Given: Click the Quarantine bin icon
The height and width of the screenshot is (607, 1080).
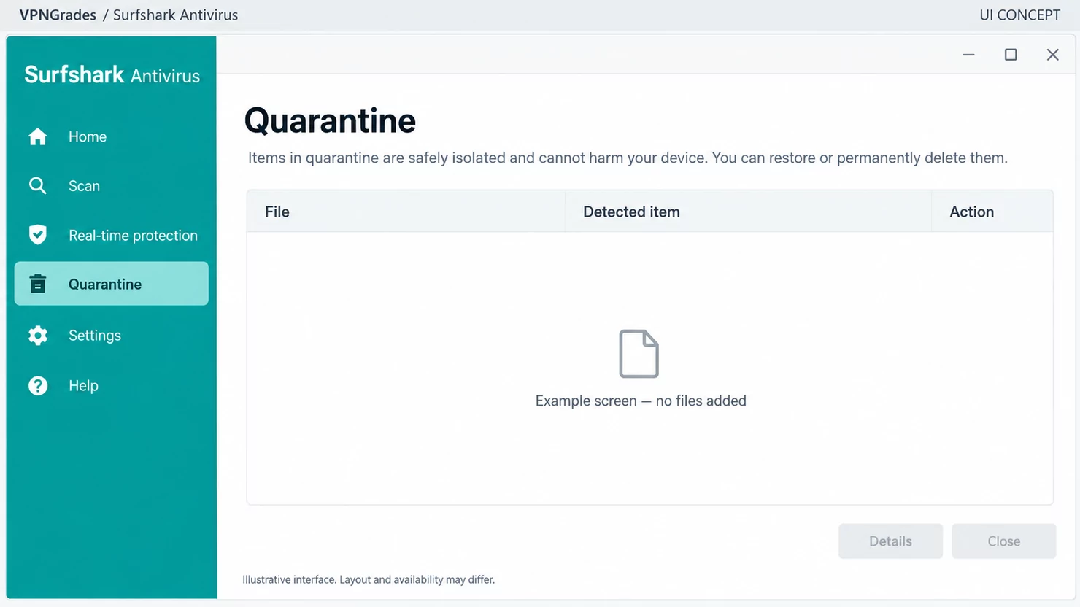Looking at the screenshot, I should coord(38,284).
